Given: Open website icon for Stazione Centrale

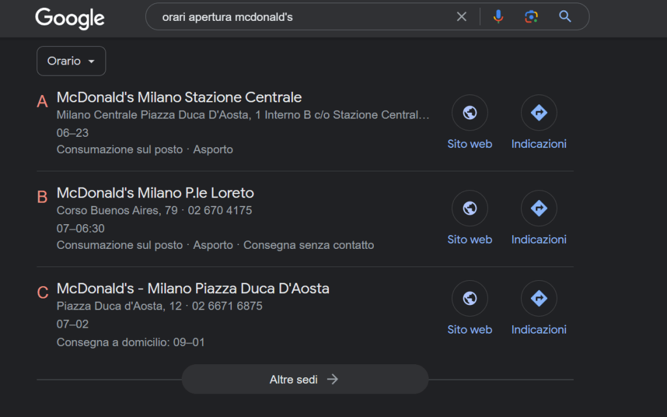Looking at the screenshot, I should [x=470, y=113].
